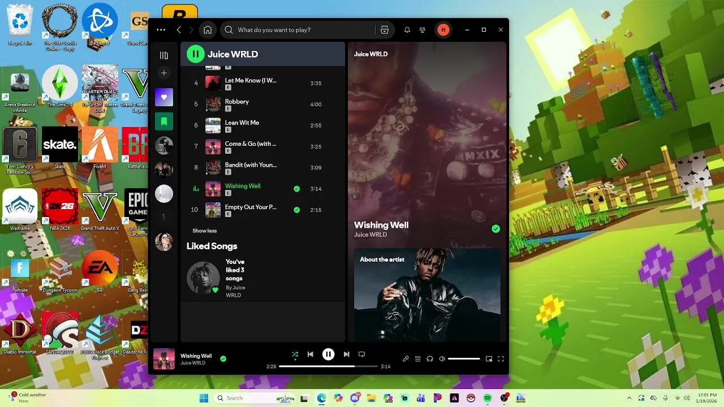724x407 pixels.
Task: Show hidden system tray icons
Action: 629,398
